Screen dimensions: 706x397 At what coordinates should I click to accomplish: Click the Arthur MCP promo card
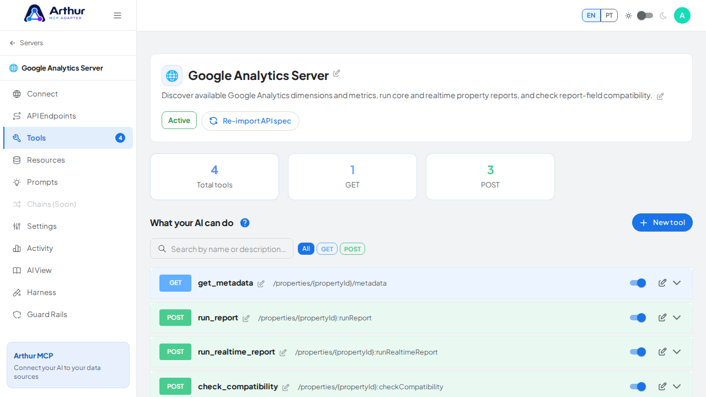click(x=68, y=365)
